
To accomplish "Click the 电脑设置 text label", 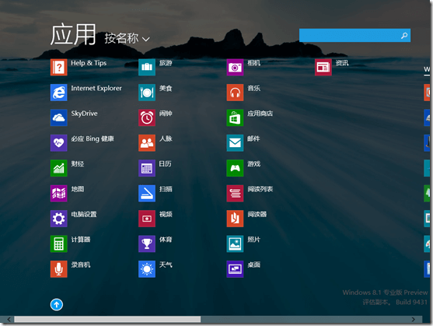I will click(84, 215).
